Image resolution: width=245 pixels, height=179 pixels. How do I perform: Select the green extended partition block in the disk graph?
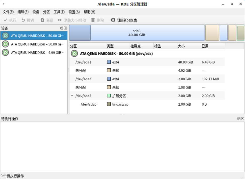241,33
